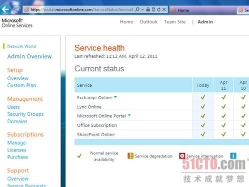249x187 pixels.
Task: Open Overview under Support
Action: [x=18, y=179]
